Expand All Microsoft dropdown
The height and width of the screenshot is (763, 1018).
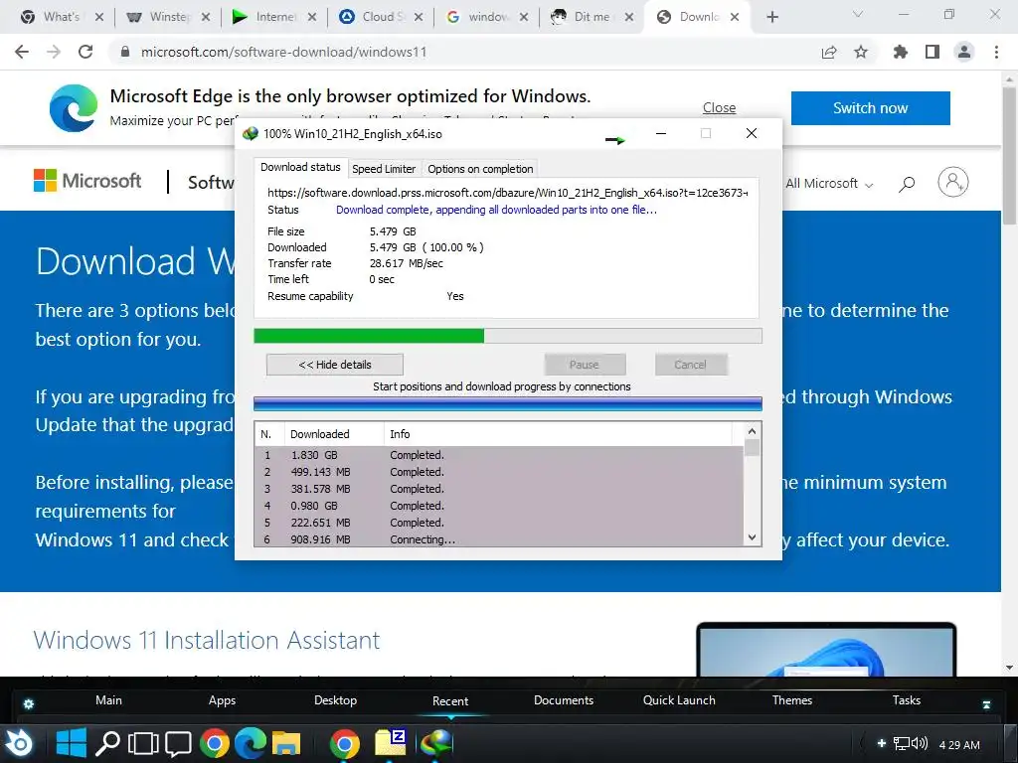[829, 184]
